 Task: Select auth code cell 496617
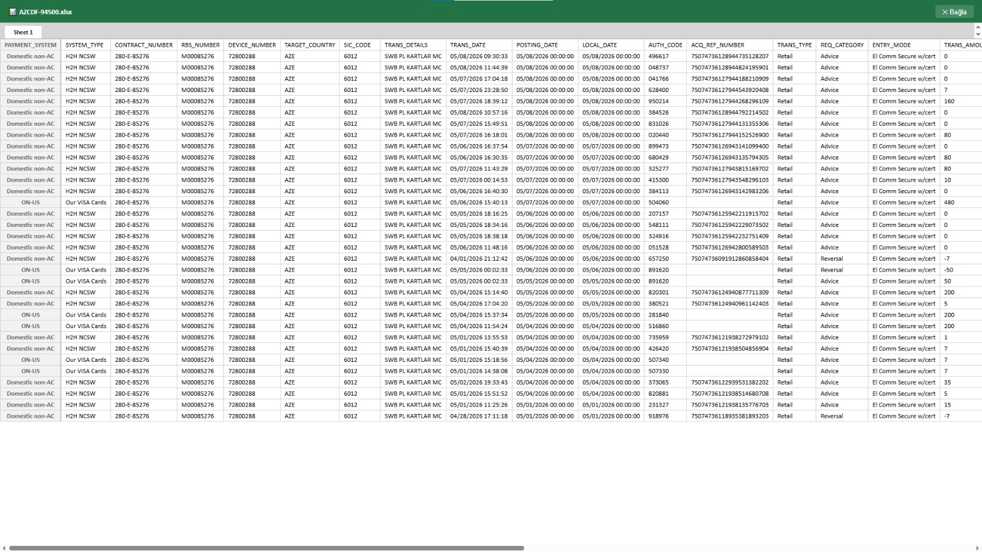pyautogui.click(x=665, y=56)
